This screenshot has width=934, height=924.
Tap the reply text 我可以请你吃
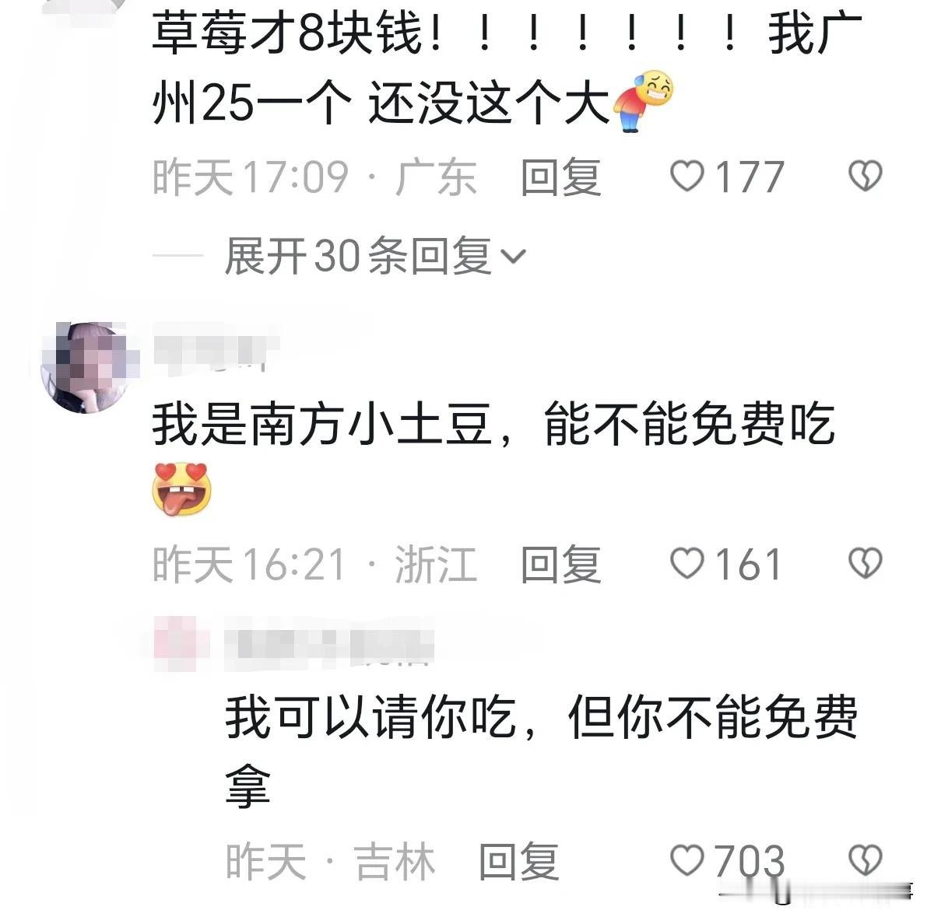pyautogui.click(x=371, y=716)
